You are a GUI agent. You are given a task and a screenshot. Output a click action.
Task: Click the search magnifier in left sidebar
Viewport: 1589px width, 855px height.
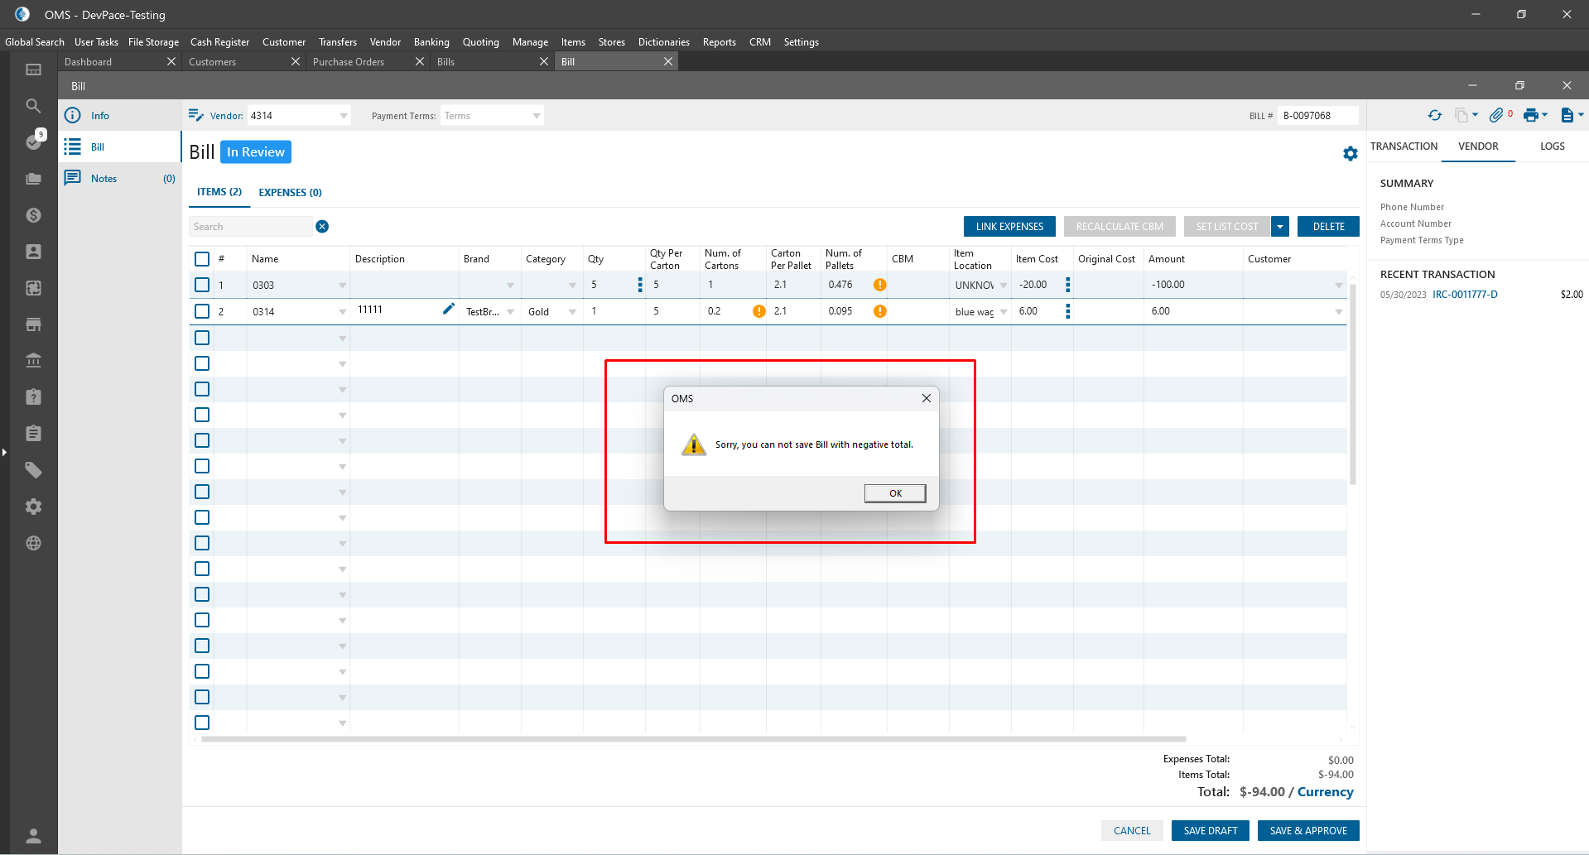pos(33,106)
